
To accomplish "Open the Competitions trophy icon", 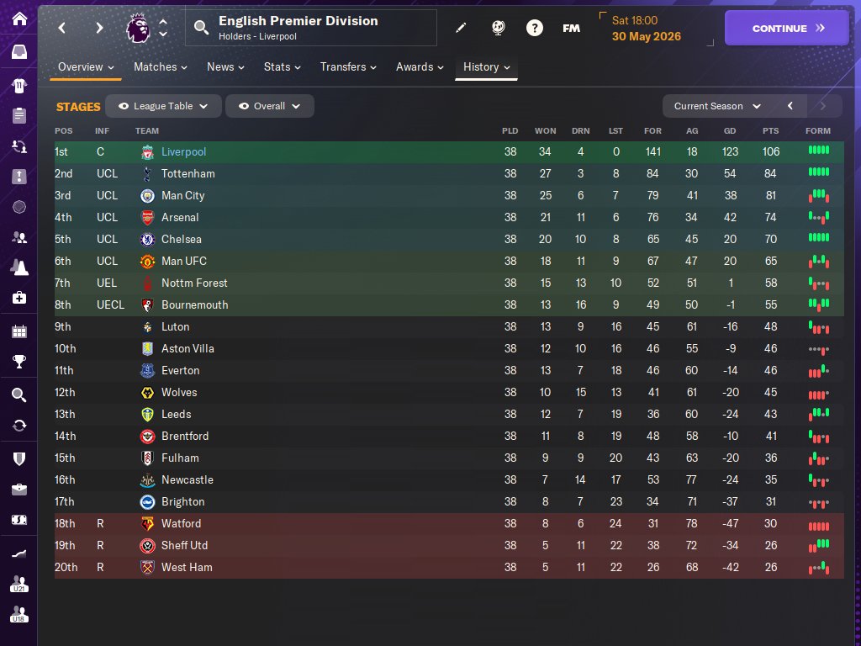I will (18, 363).
